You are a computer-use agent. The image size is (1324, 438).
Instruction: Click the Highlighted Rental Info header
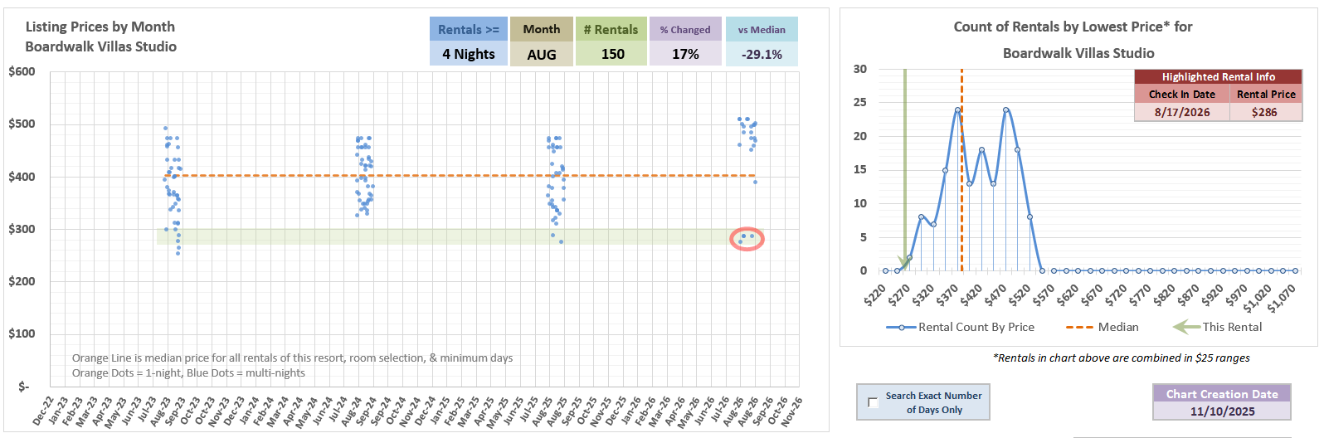click(1218, 76)
